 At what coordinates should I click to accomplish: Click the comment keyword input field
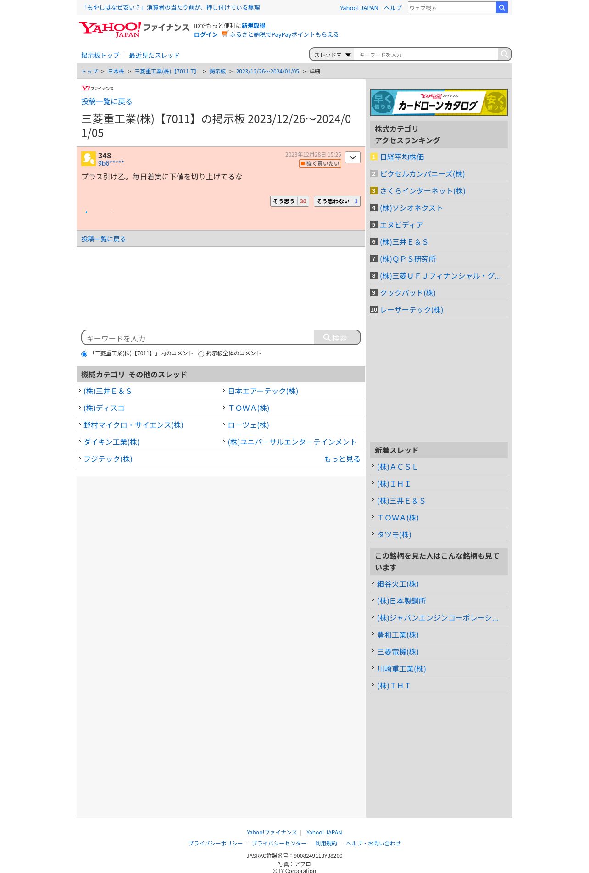(198, 338)
